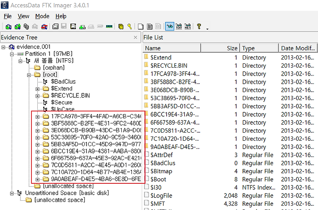Select 3E068DCB-B90B row in File List
Screen dimensions: 318x210
click(230, 90)
